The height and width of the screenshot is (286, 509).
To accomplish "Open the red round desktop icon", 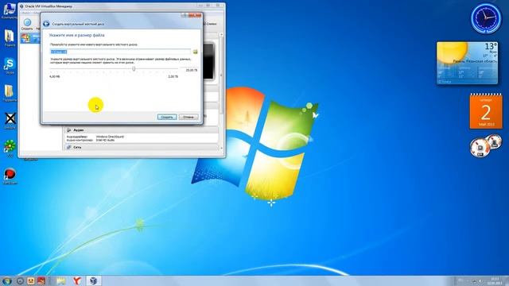I will click(x=10, y=176).
